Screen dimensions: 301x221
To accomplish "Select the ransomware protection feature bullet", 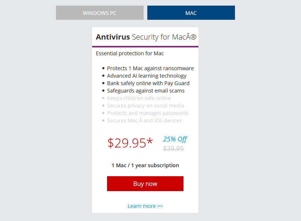I will 150,68.
